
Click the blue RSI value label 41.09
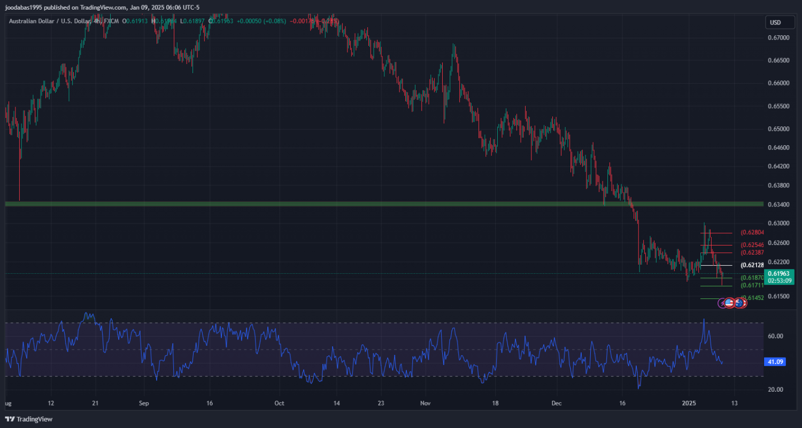point(775,362)
